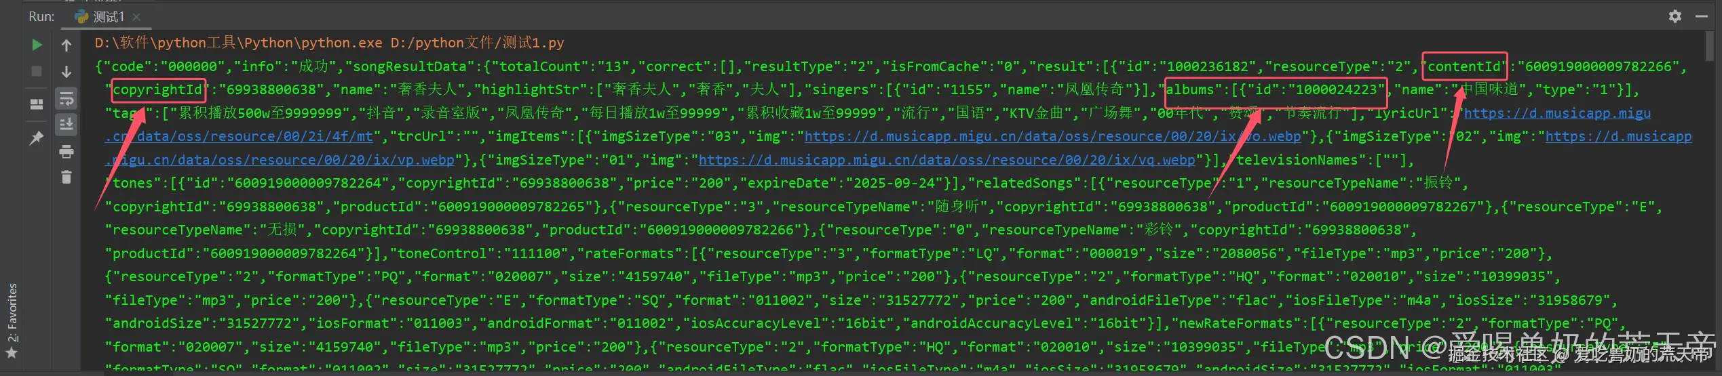The width and height of the screenshot is (1722, 376).
Task: Hide the Run tool window
Action: [1701, 16]
